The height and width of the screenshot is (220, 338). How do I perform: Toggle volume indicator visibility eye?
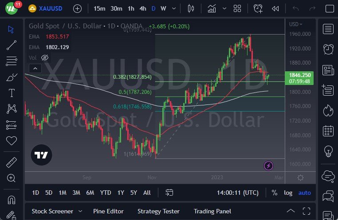tap(44, 58)
